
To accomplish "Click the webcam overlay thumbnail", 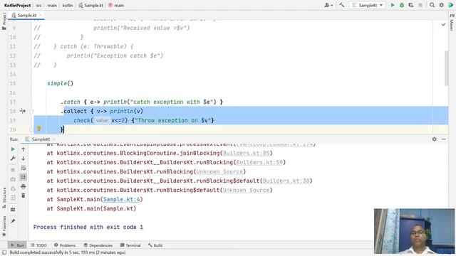I will 414,231.
